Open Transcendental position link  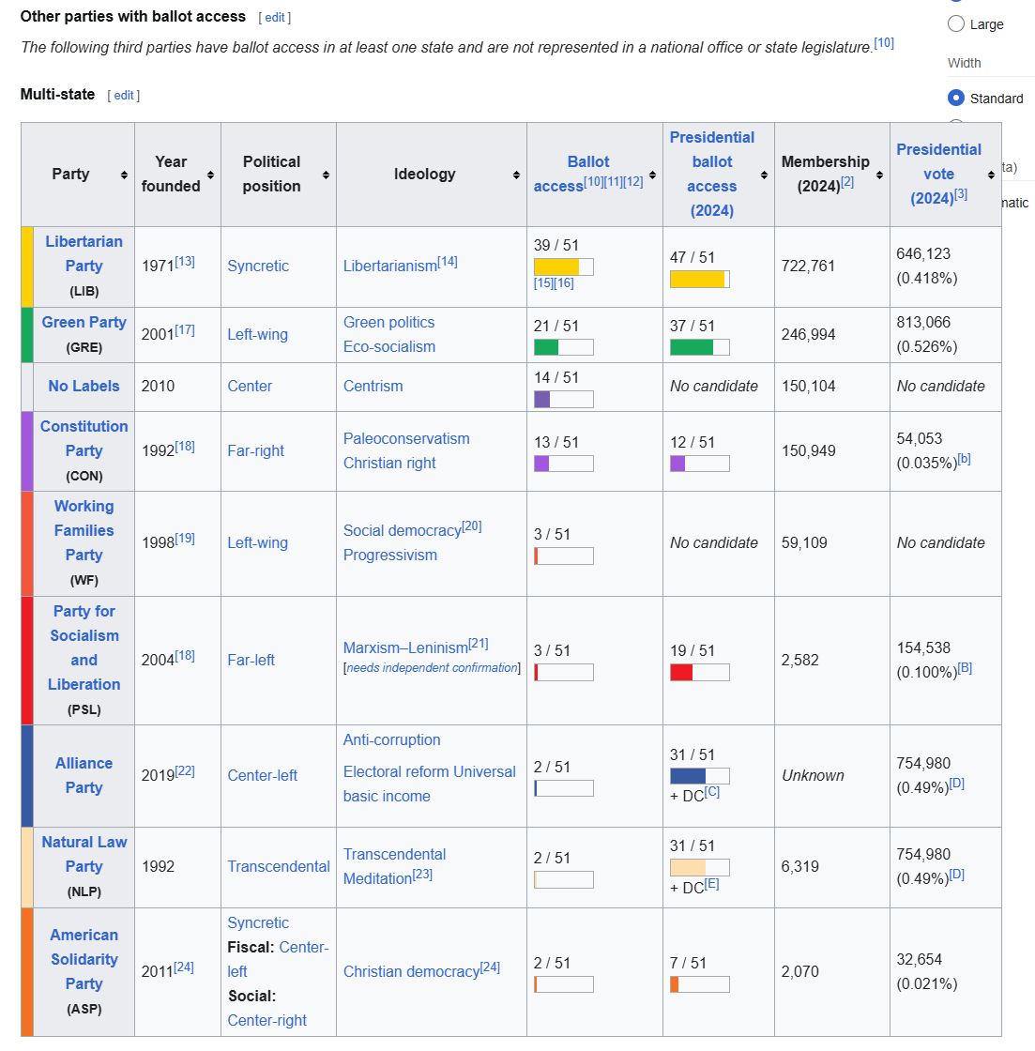pyautogui.click(x=278, y=867)
